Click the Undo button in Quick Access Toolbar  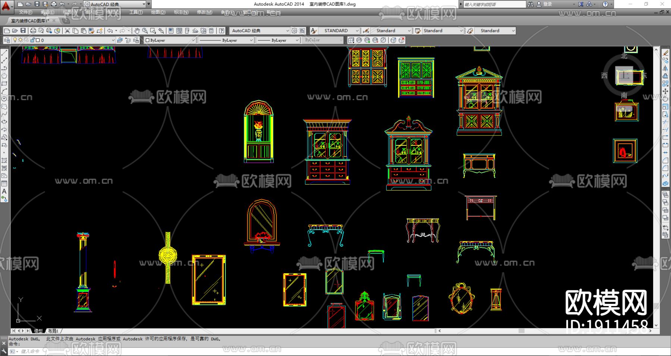62,4
